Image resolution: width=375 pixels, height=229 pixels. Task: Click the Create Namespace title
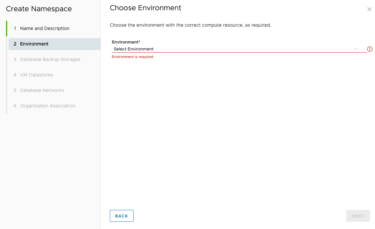[x=39, y=9]
